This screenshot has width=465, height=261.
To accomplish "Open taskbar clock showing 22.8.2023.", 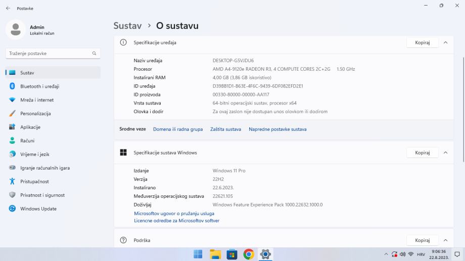I will (x=439, y=254).
